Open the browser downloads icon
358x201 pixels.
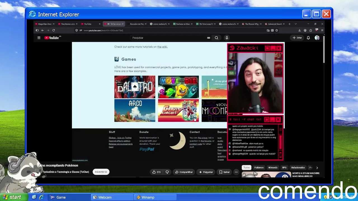point(300,30)
